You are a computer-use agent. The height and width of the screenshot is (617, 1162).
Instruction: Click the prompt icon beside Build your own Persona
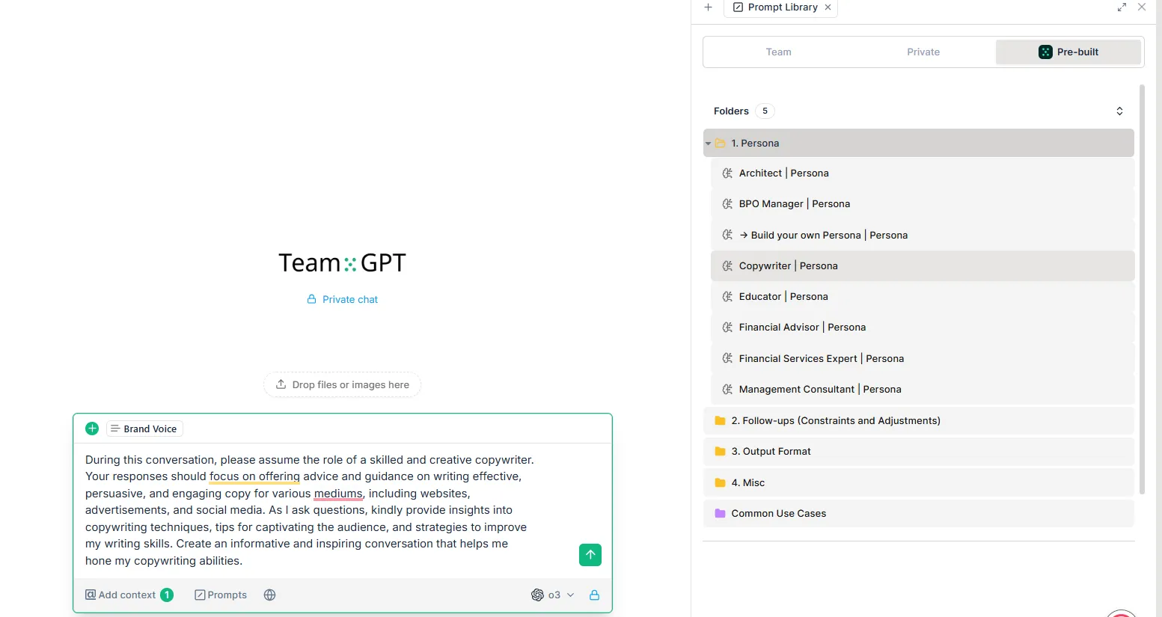[x=727, y=235]
